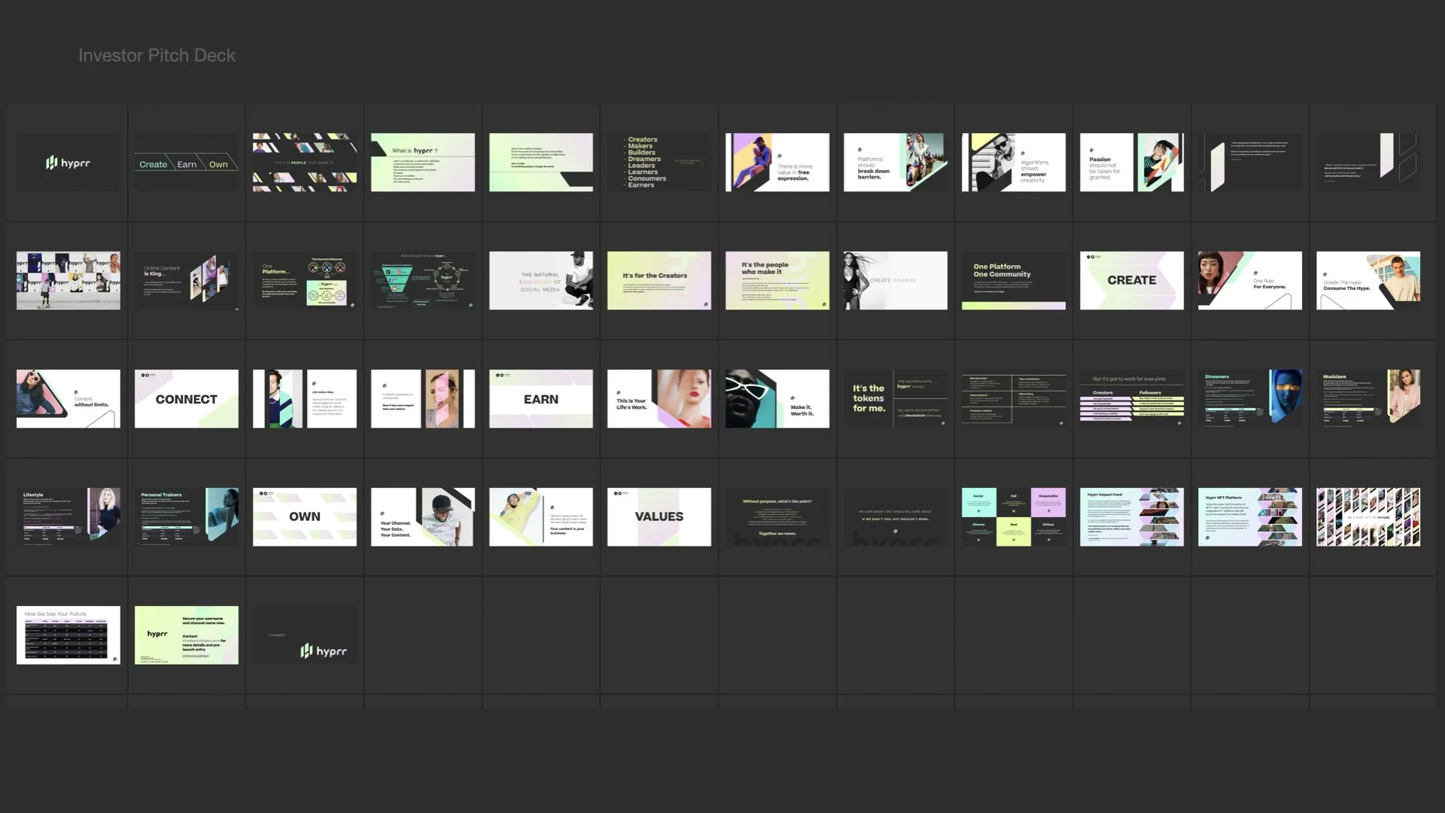The image size is (1445, 813).
Task: Click the 'One Platform One Community' slide
Action: point(1013,280)
